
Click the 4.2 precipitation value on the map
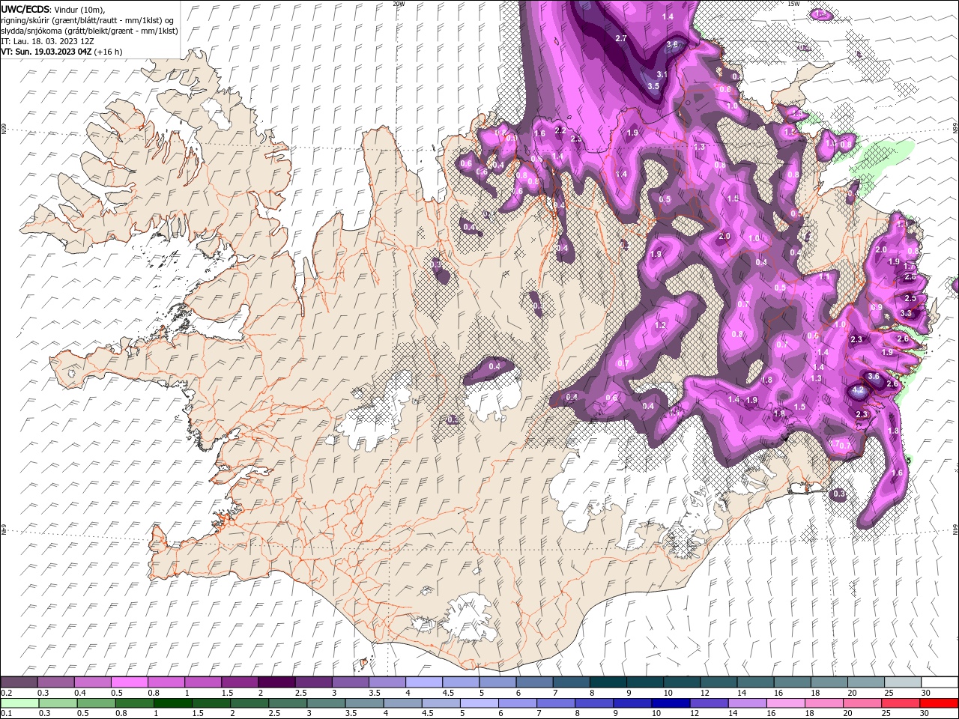pyautogui.click(x=859, y=390)
